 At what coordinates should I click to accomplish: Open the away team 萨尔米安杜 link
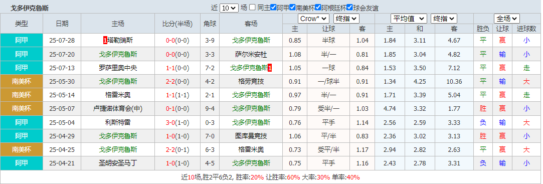point(251,54)
